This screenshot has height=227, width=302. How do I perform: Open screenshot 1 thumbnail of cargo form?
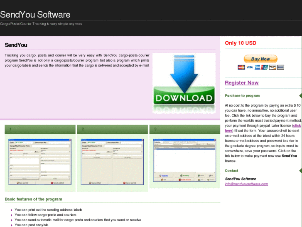(x=40, y=162)
